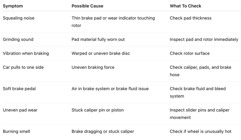Select the Stuck caliper pin or piston cell

click(97, 110)
